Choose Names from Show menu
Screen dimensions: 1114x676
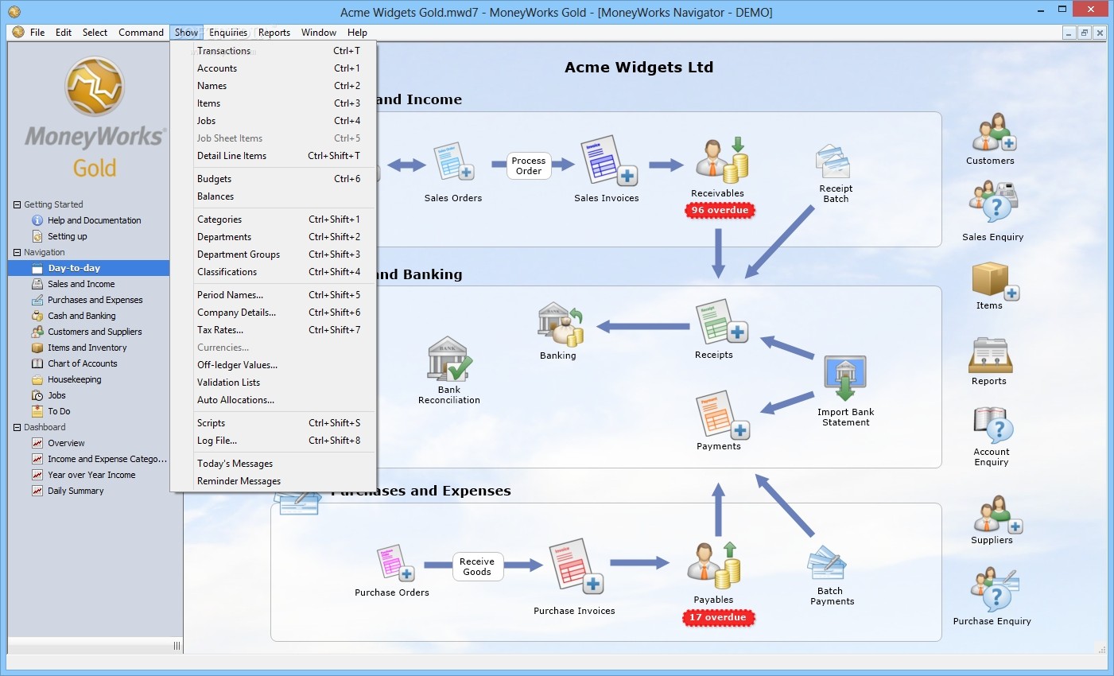(x=274, y=86)
